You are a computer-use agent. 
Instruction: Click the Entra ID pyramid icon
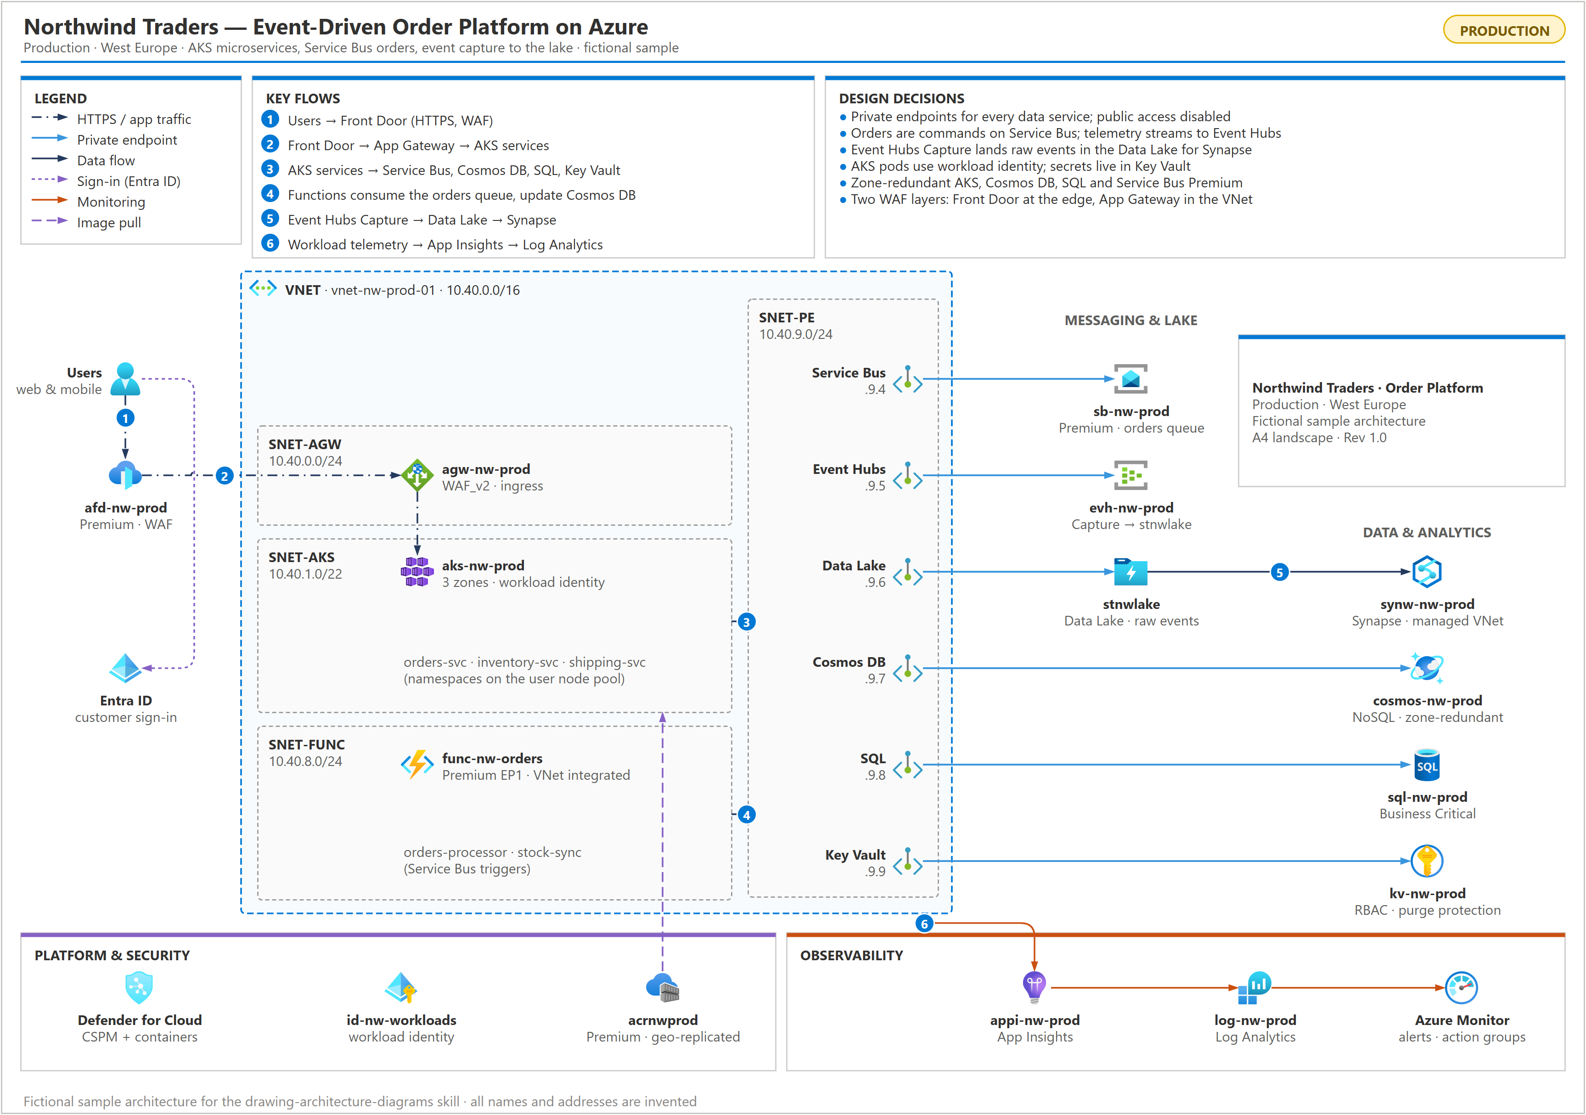tap(125, 668)
